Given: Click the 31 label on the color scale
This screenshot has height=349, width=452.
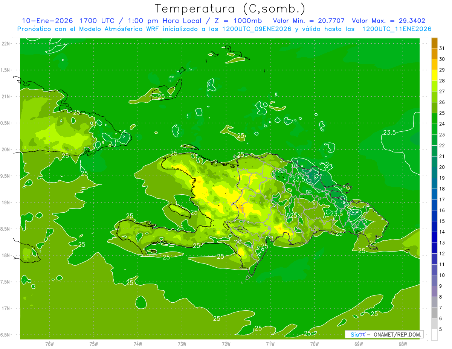Looking at the screenshot, I should pos(442,48).
